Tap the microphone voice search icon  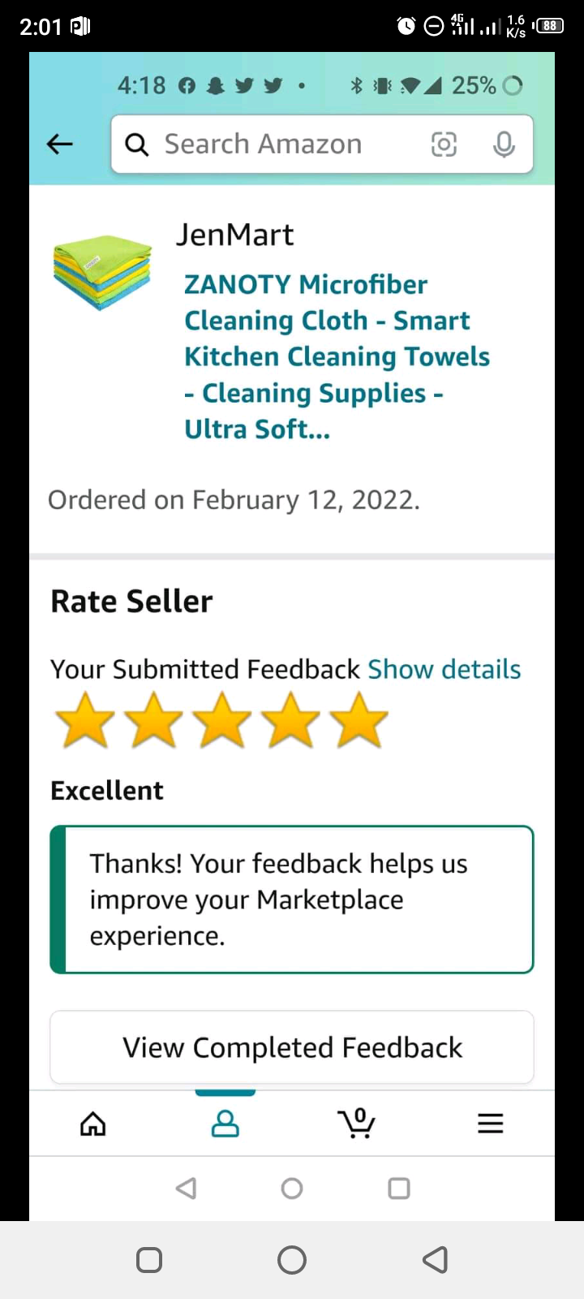pyautogui.click(x=504, y=145)
